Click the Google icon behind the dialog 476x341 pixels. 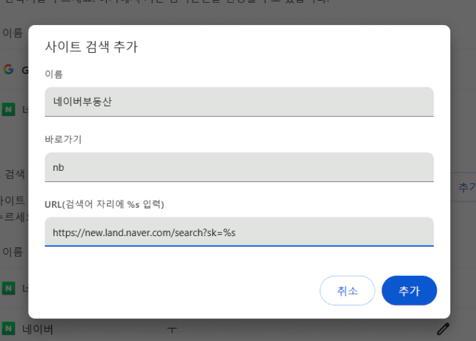coord(8,69)
